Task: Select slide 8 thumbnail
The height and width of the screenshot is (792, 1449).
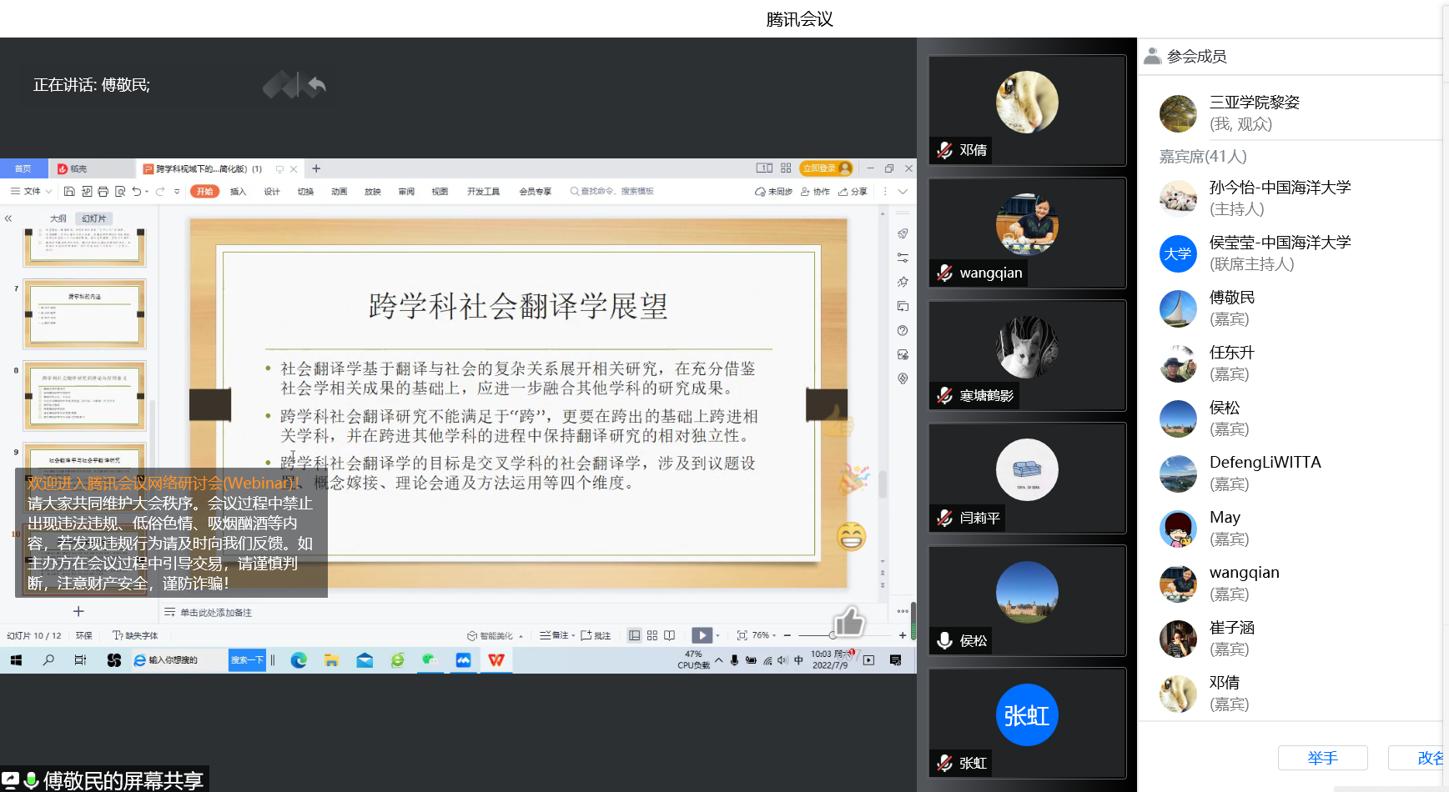Action: tap(84, 396)
